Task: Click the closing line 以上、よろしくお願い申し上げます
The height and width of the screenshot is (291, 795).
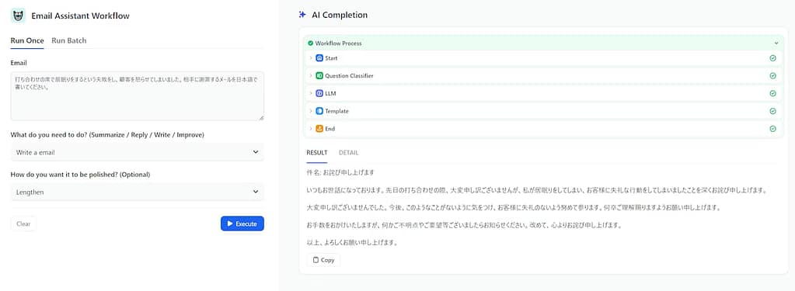Action: tap(352, 242)
